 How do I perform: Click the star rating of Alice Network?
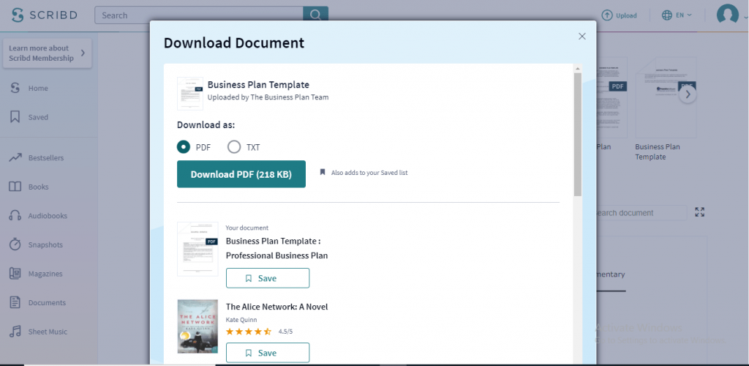pyautogui.click(x=249, y=331)
